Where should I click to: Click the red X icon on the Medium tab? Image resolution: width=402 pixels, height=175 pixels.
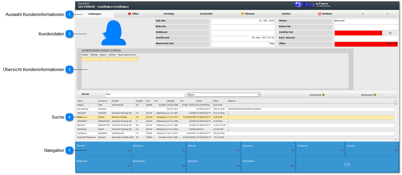tap(320, 14)
